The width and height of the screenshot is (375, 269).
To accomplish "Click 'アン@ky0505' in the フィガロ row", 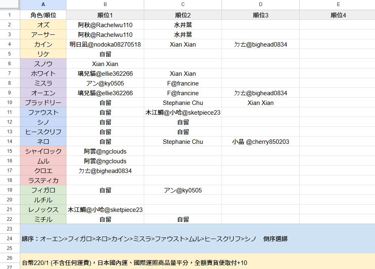I will pos(183,190).
